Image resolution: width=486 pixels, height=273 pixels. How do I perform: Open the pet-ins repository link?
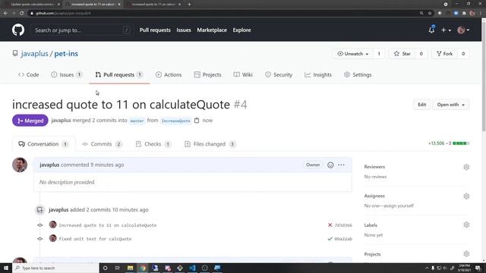pos(66,54)
